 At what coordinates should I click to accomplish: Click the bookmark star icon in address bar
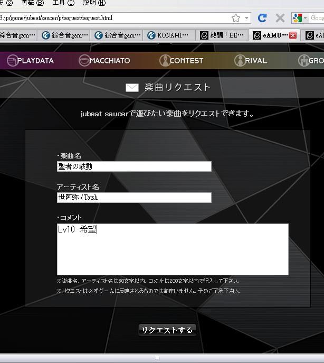(x=236, y=18)
